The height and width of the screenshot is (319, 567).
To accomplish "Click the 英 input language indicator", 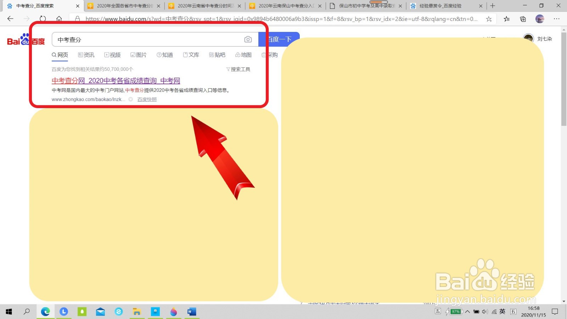I will 503,312.
